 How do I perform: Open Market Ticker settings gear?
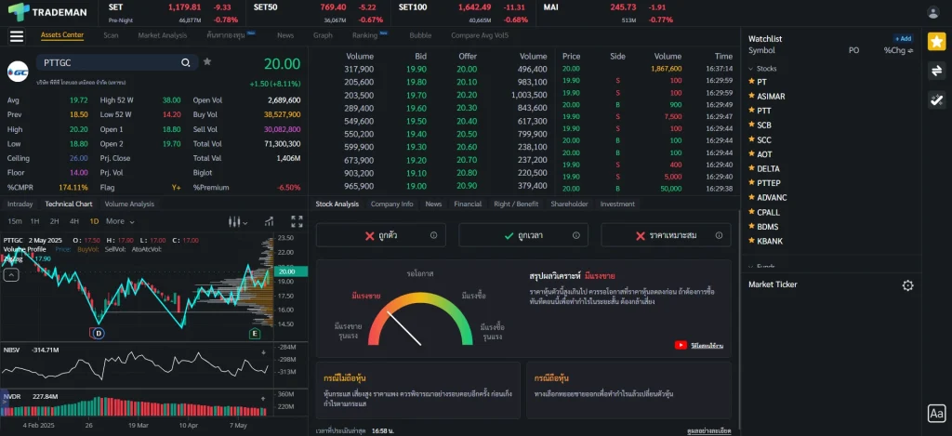tap(907, 285)
